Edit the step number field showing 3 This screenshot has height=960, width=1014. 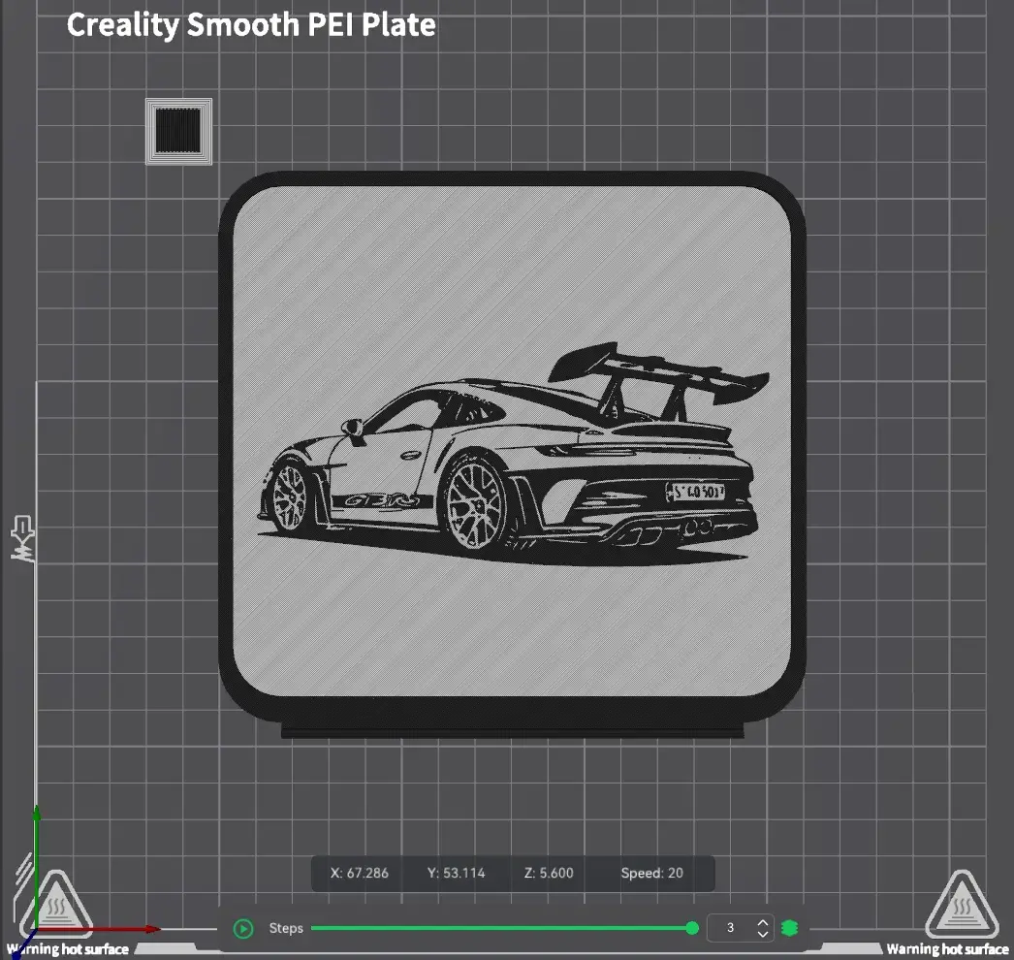click(739, 928)
